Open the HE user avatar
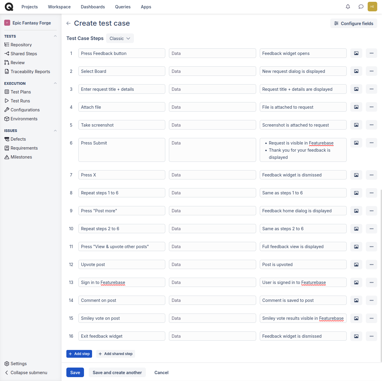Viewport: 382px width, 381px height. click(372, 7)
